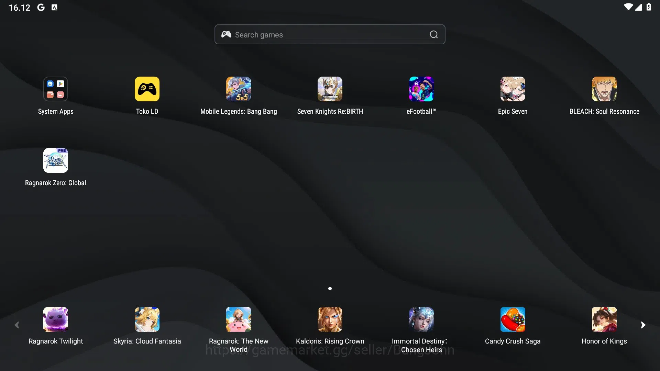Tap the keyboard A status icon
The height and width of the screenshot is (371, 660).
(x=54, y=7)
